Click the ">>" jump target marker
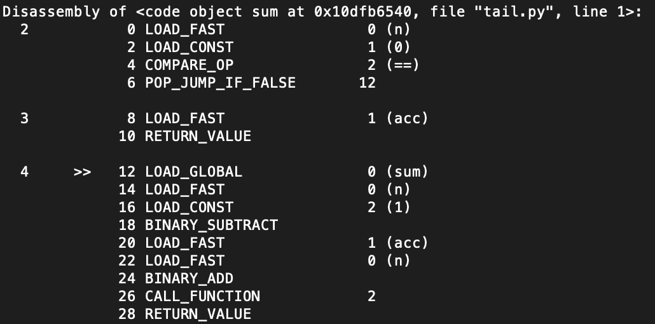 (82, 172)
